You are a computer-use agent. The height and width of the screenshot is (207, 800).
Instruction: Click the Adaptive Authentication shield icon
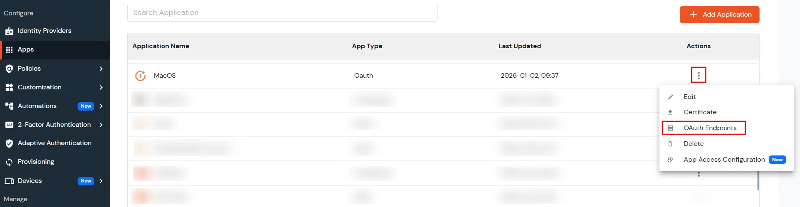pos(9,143)
